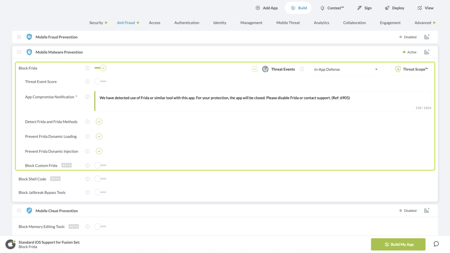Click the Mobile Fraud Prevention add-note icon
The width and height of the screenshot is (450, 253).
pos(427,37)
